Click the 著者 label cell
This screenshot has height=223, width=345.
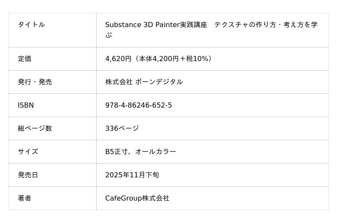[x=25, y=198]
